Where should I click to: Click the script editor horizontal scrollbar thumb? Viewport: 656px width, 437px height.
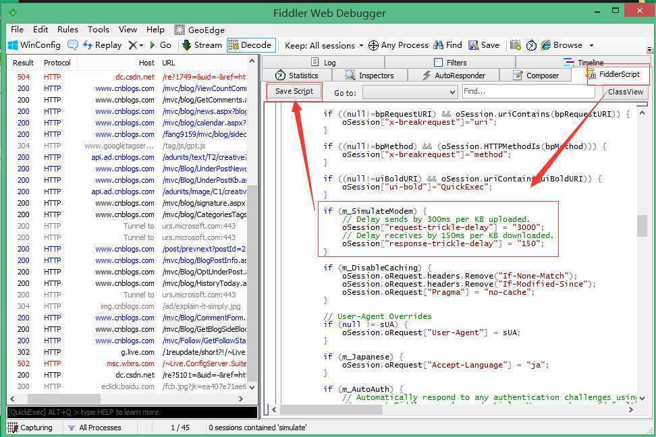click(x=331, y=410)
